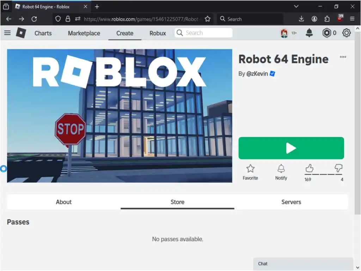Open the Chat panel bar
361x271 pixels.
point(303,264)
